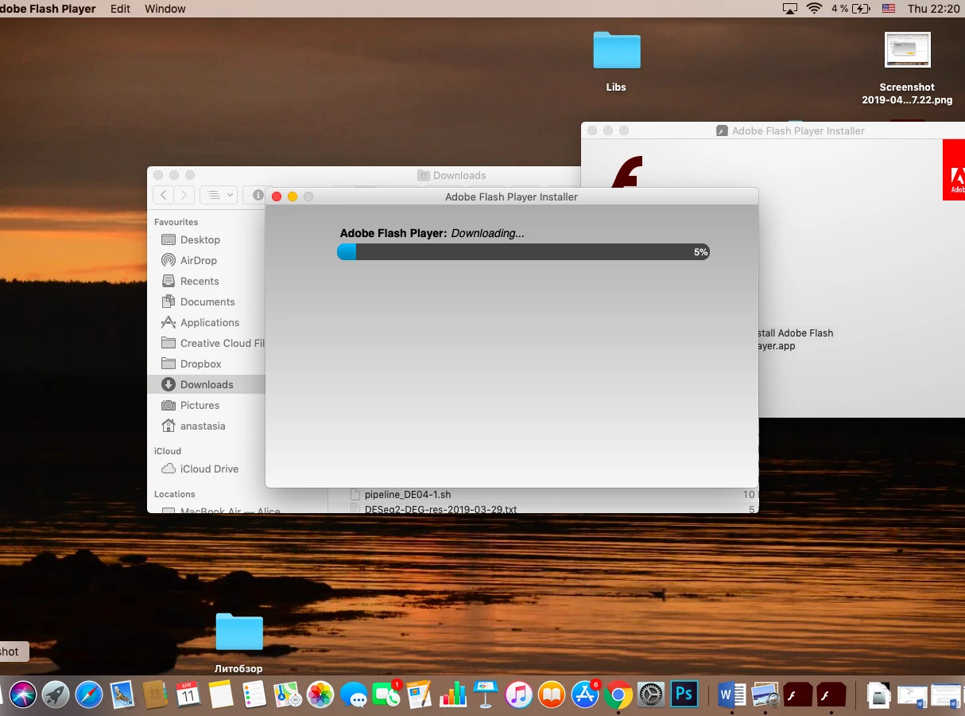Switch to Preview in the Dock

click(765, 695)
